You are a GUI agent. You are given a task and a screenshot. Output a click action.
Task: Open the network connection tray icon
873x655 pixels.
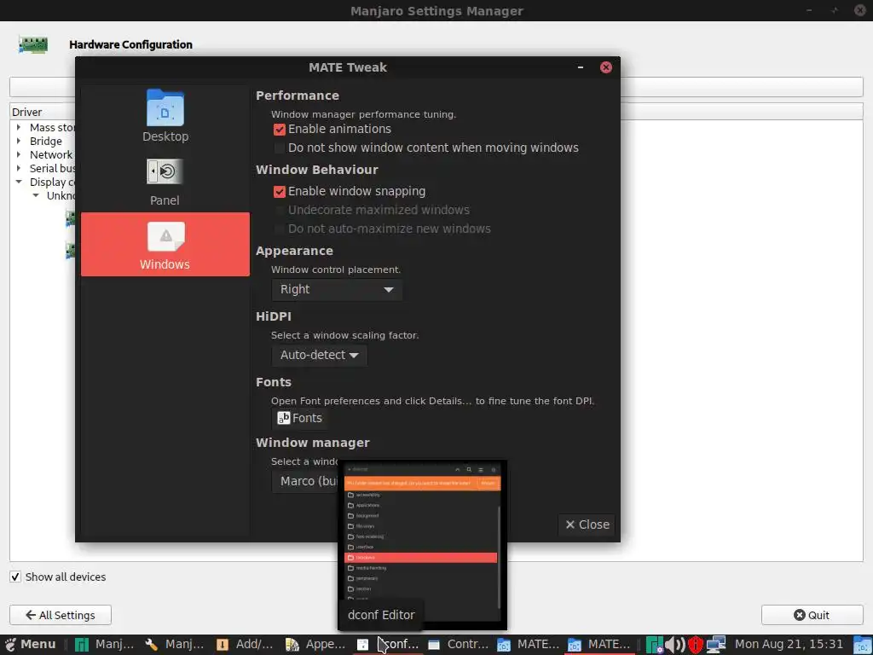716,645
